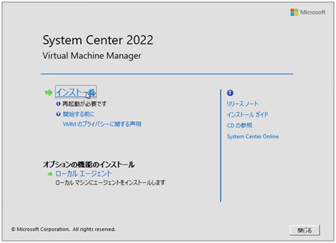Visit the System Center Online link

[x=253, y=136]
